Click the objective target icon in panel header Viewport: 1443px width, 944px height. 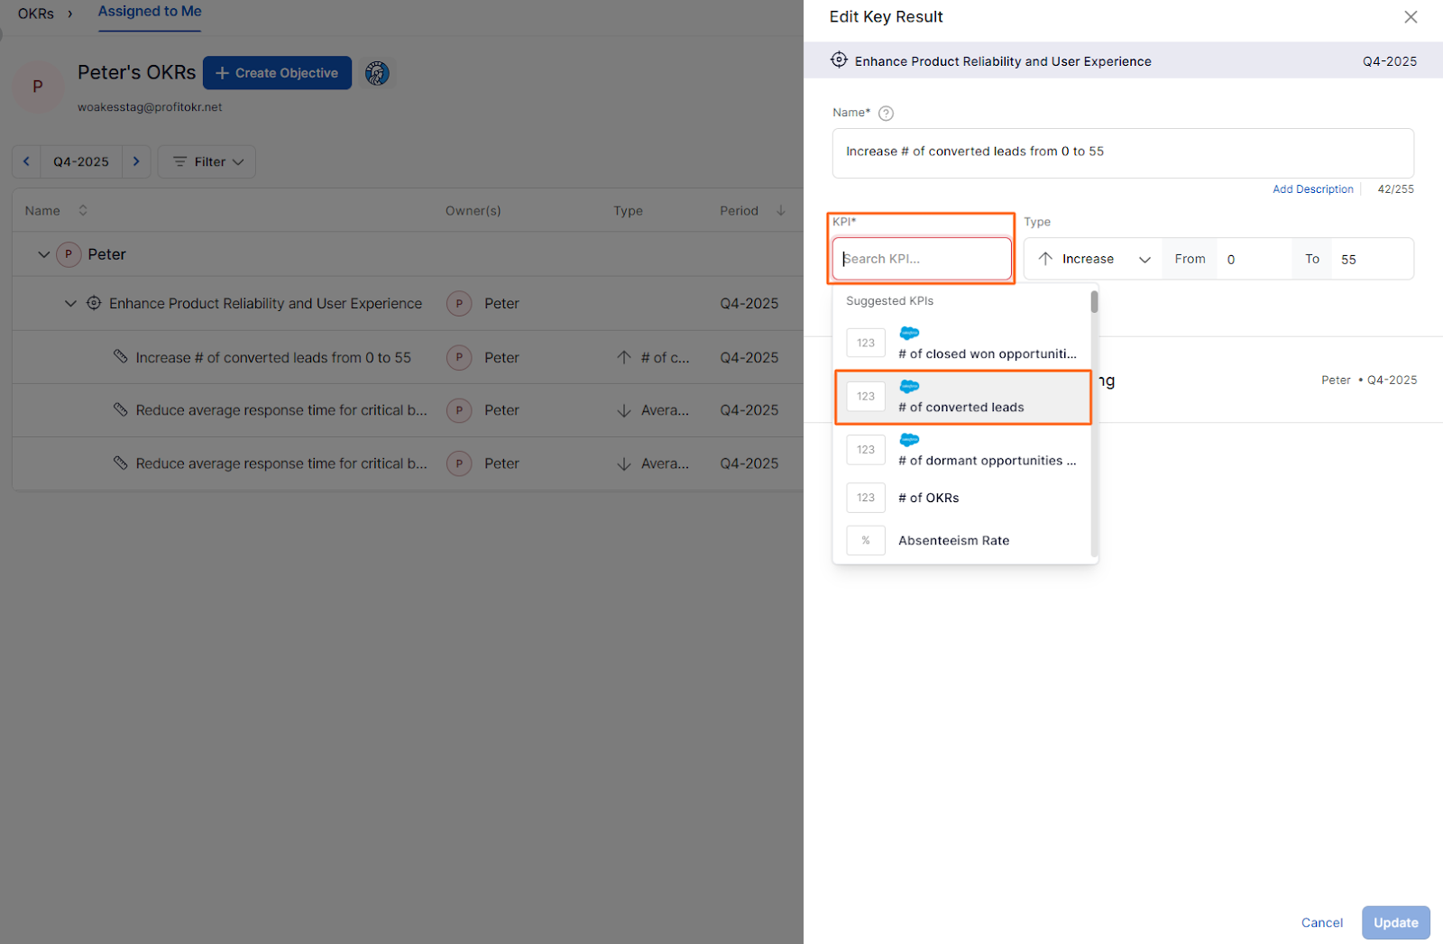839,60
